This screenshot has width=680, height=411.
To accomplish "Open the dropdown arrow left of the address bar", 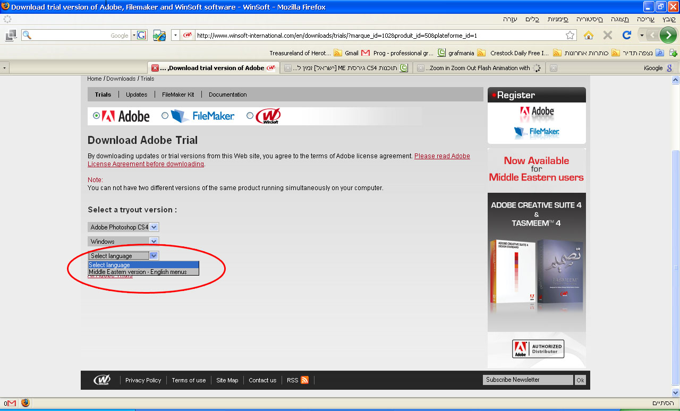I will tap(176, 36).
